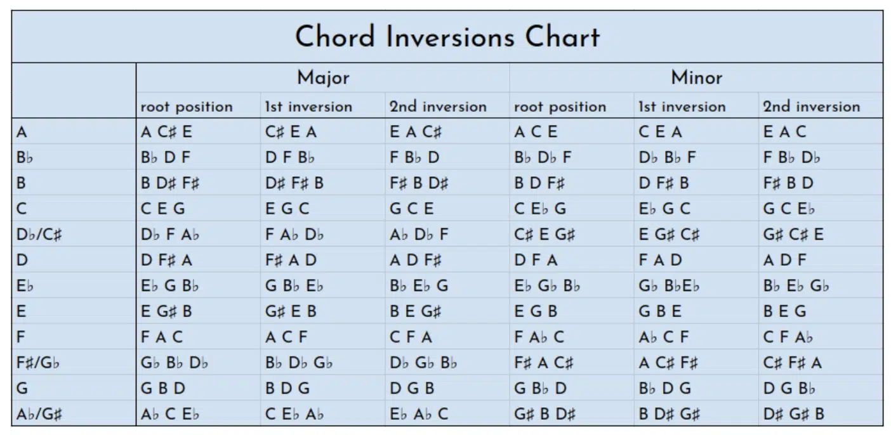Click the Chord Inversions Chart title

point(447,37)
